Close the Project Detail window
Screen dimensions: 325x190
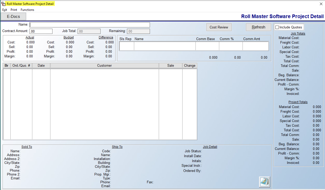[321, 4]
